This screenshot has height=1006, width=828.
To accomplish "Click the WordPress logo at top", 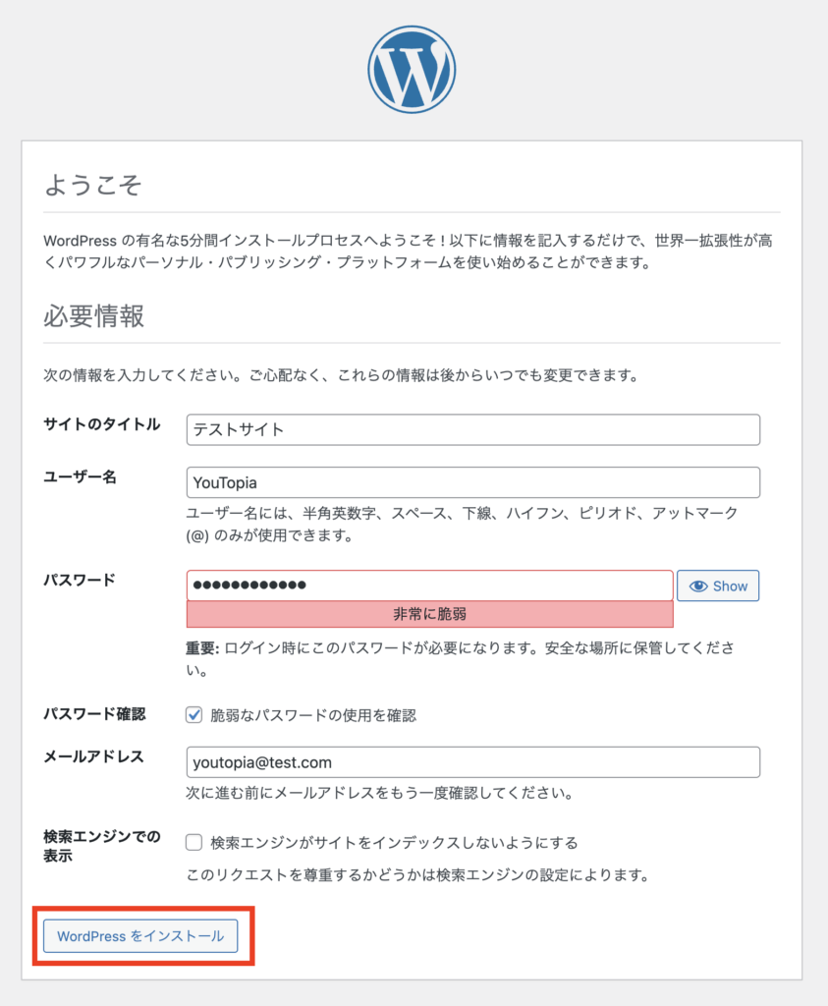I will pyautogui.click(x=412, y=70).
